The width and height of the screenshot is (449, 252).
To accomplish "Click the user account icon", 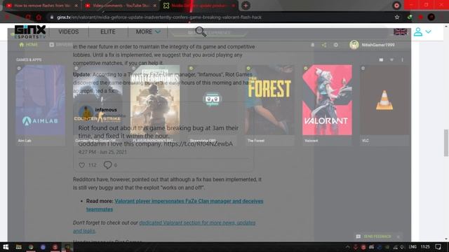I will [x=418, y=31].
